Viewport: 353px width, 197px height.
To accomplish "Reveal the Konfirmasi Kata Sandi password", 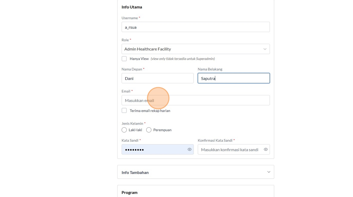I will click(x=266, y=149).
